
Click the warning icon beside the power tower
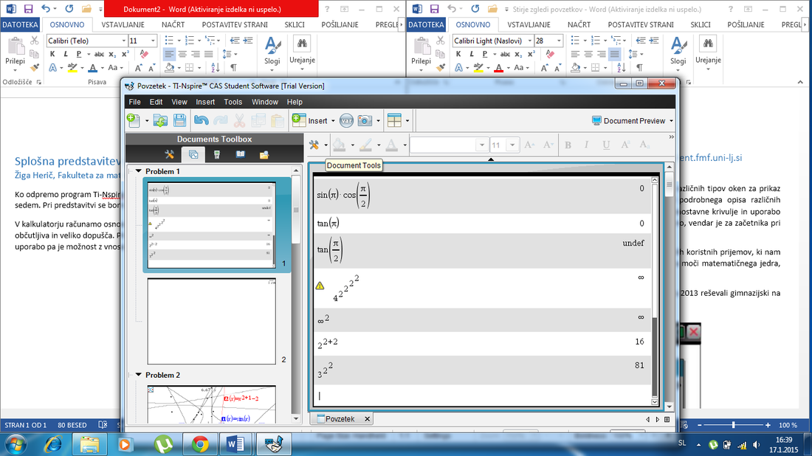(x=320, y=286)
